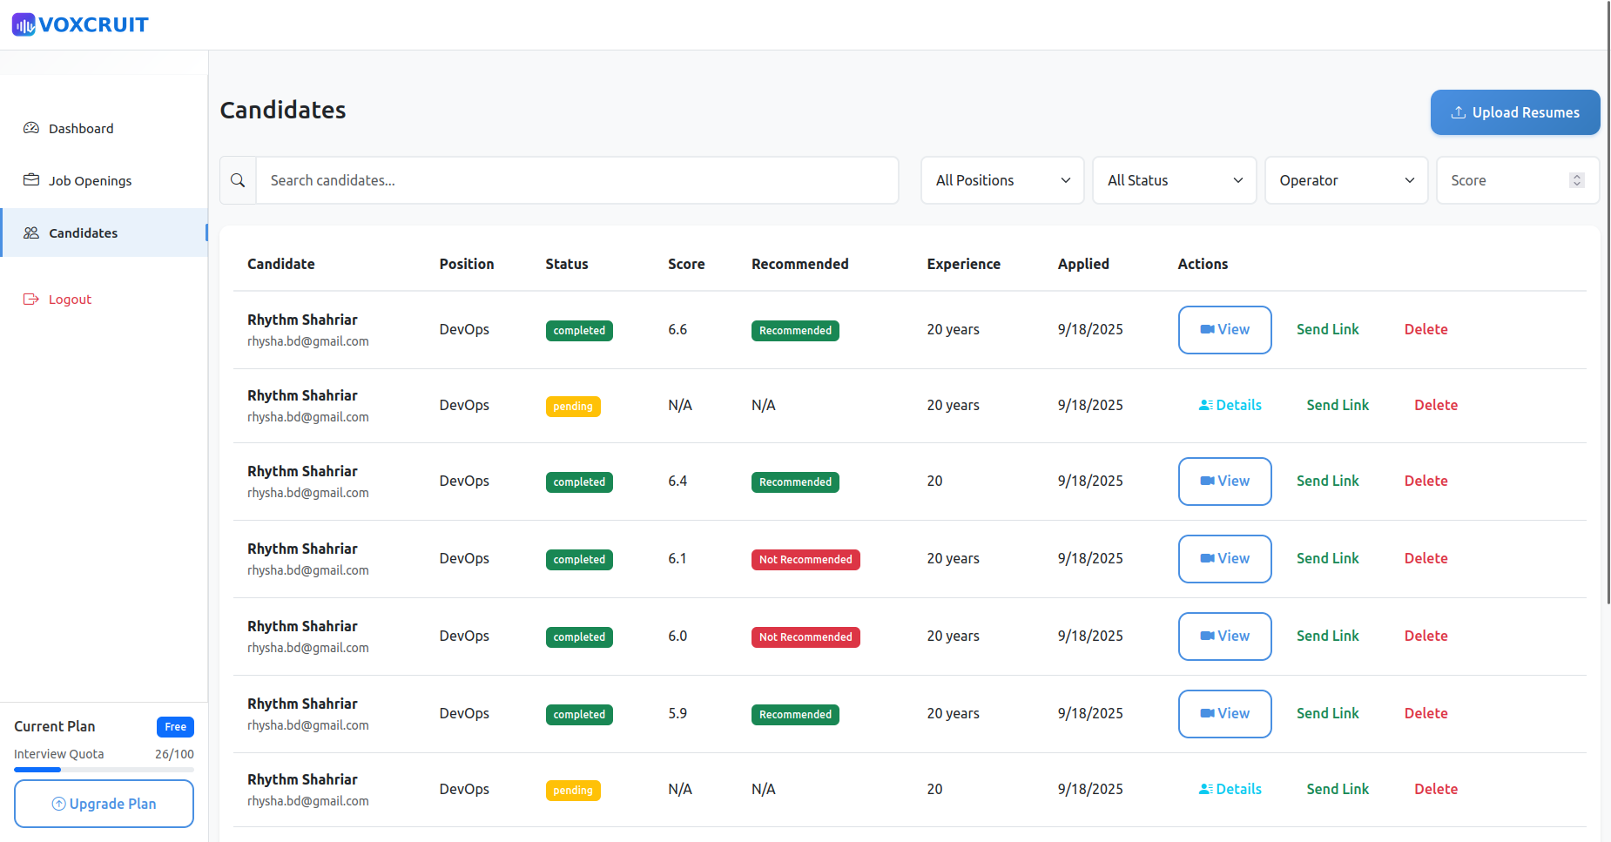This screenshot has height=842, width=1611.
Task: Open Details for first pending candidate
Action: tap(1230, 405)
